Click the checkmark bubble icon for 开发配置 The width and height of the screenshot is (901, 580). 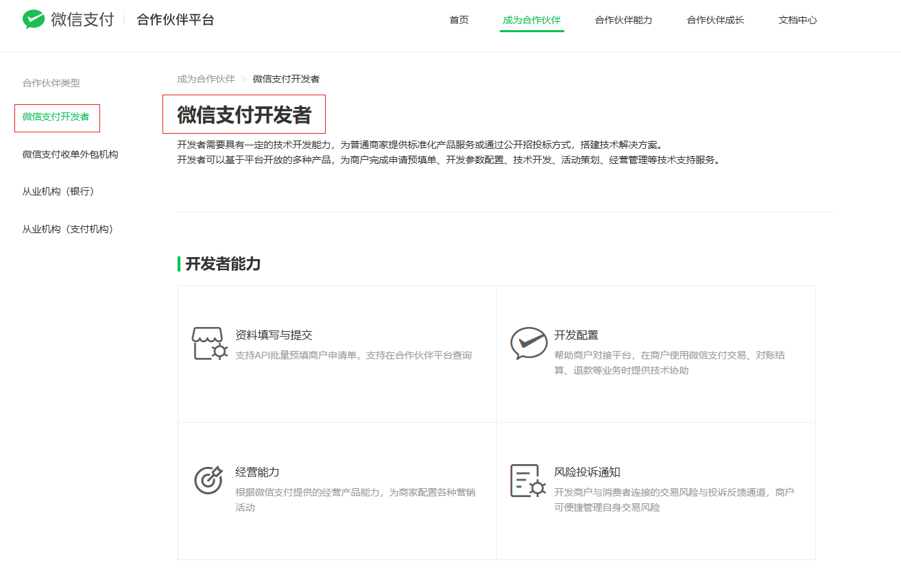[529, 343]
